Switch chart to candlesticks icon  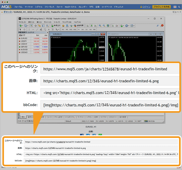pyautogui.click(x=92, y=26)
